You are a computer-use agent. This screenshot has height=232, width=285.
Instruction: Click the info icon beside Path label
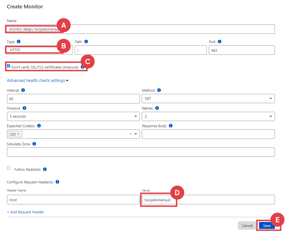86,42
